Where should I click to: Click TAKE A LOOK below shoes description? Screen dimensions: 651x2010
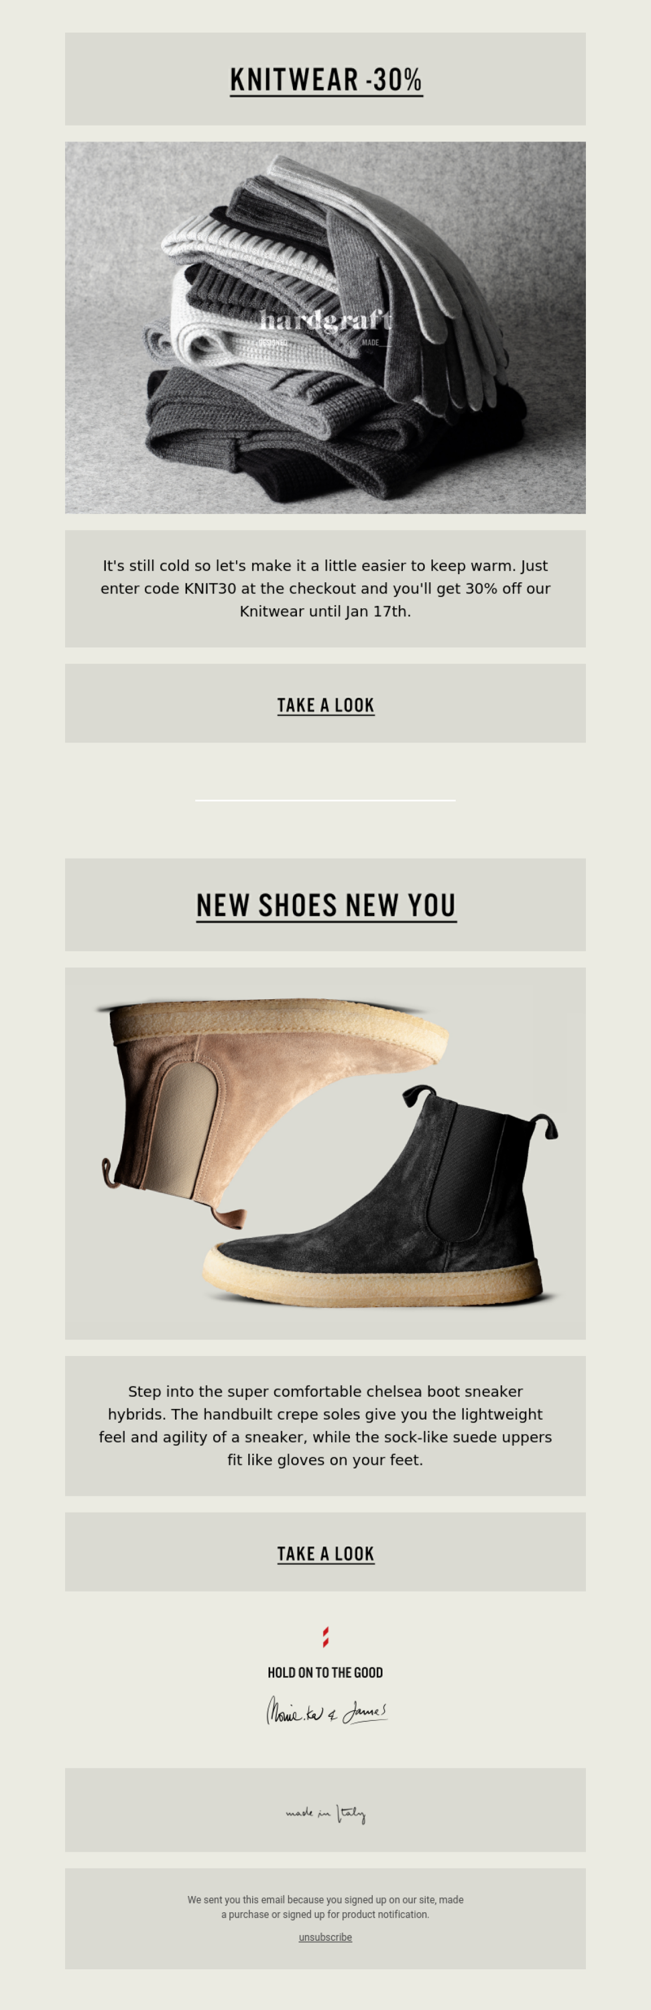326,1553
